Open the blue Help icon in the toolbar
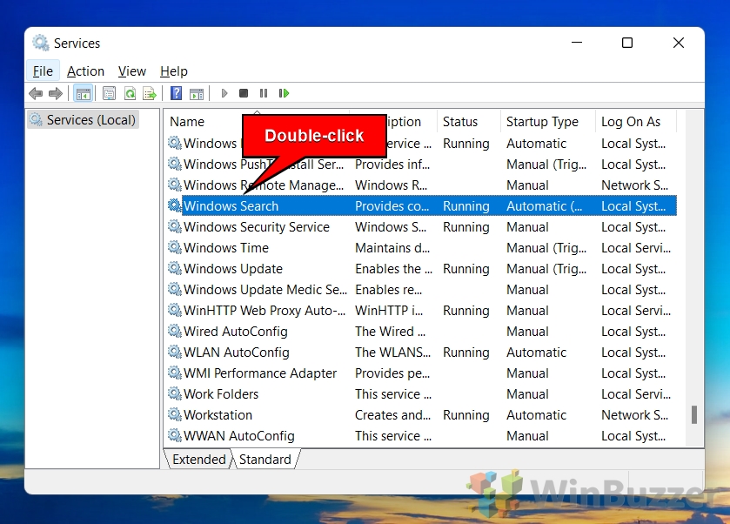730x524 pixels. (x=176, y=93)
